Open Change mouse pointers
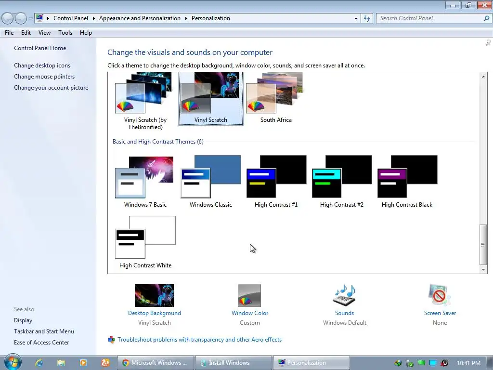 click(x=44, y=77)
